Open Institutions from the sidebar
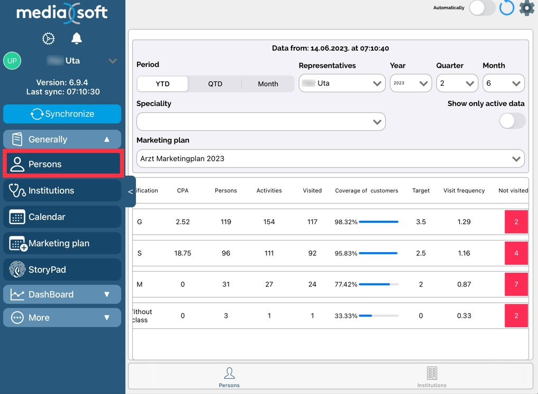 coord(62,191)
